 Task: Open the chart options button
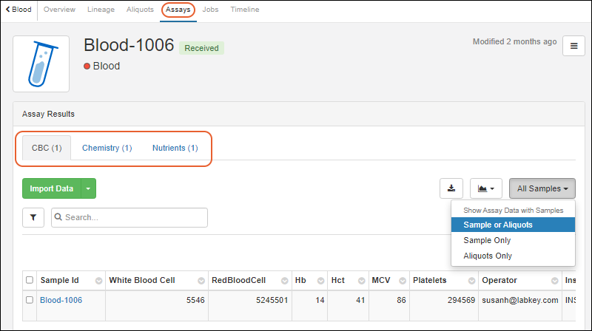[x=486, y=188]
